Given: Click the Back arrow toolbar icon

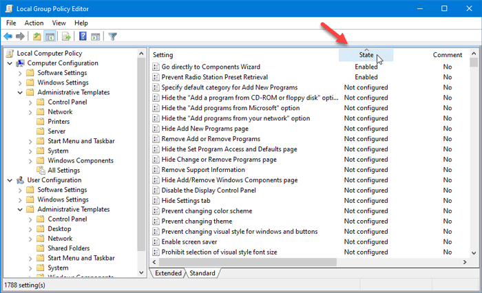Looking at the screenshot, I should pos(8,36).
